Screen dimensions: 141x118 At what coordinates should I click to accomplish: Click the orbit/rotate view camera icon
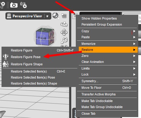coord(64,24)
